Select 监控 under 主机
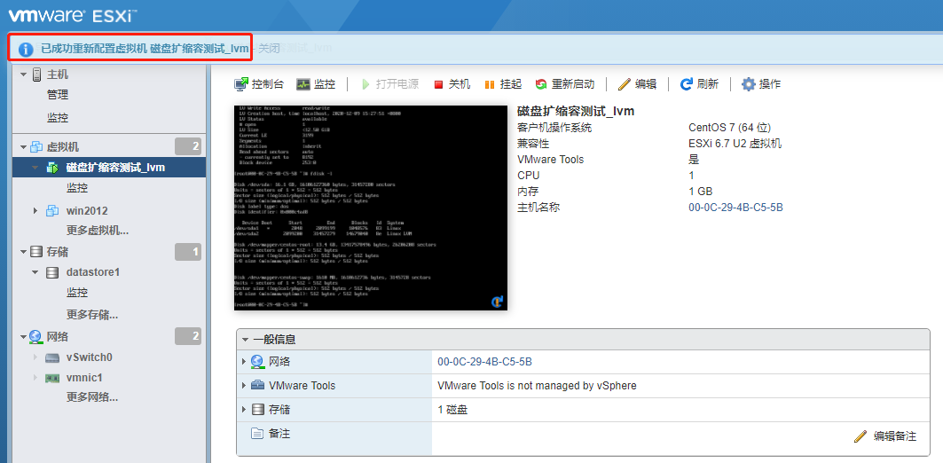 (x=58, y=118)
